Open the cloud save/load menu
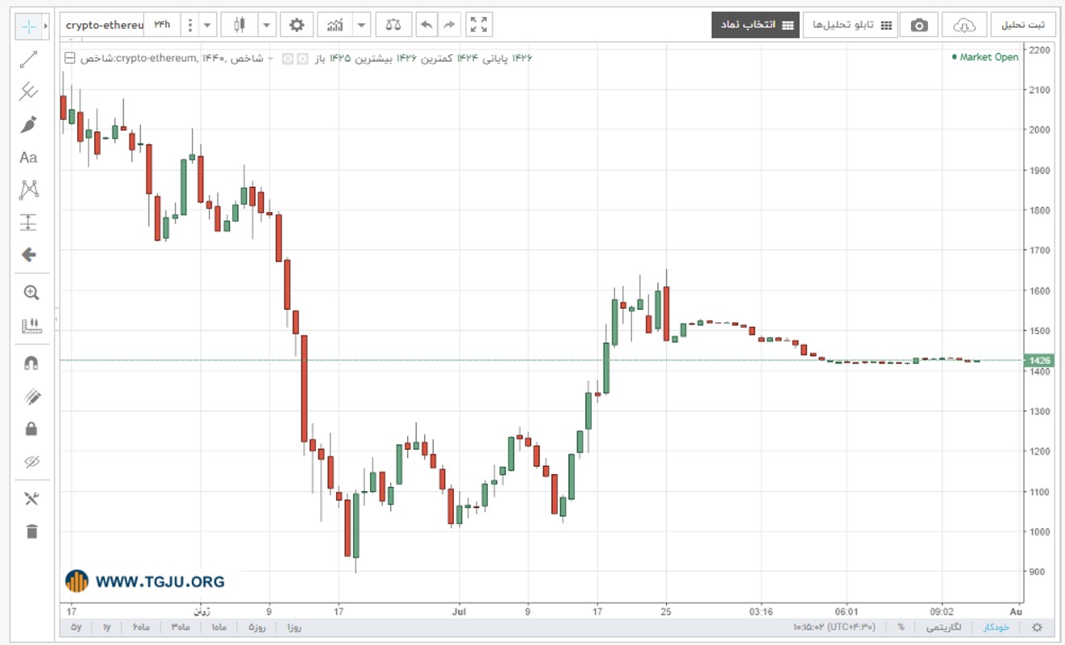 964,25
